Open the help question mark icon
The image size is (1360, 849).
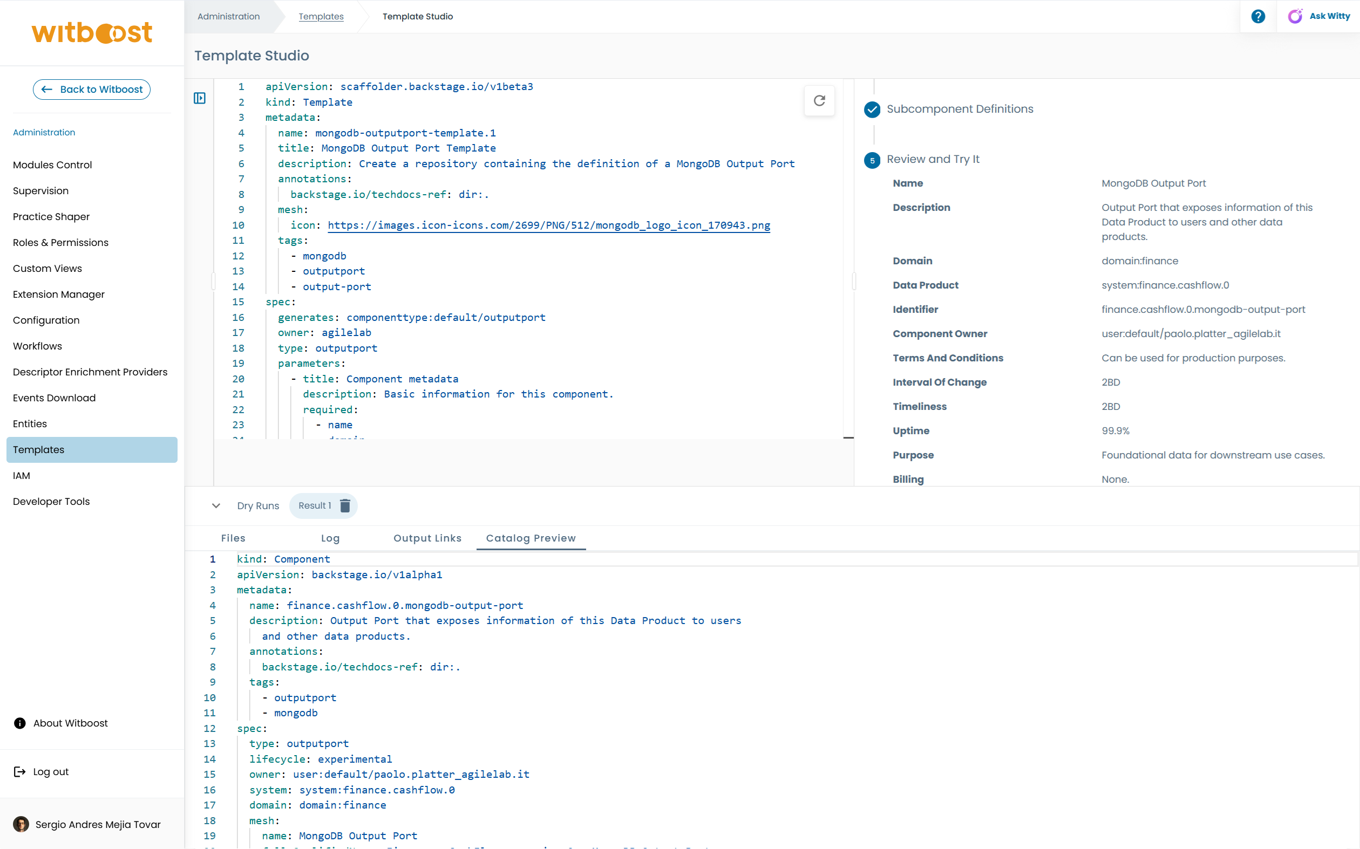[x=1258, y=16]
